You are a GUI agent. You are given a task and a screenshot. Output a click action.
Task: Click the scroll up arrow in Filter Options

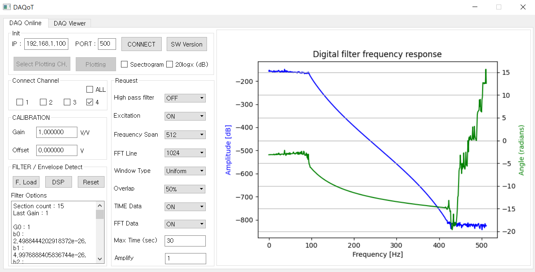coord(100,205)
